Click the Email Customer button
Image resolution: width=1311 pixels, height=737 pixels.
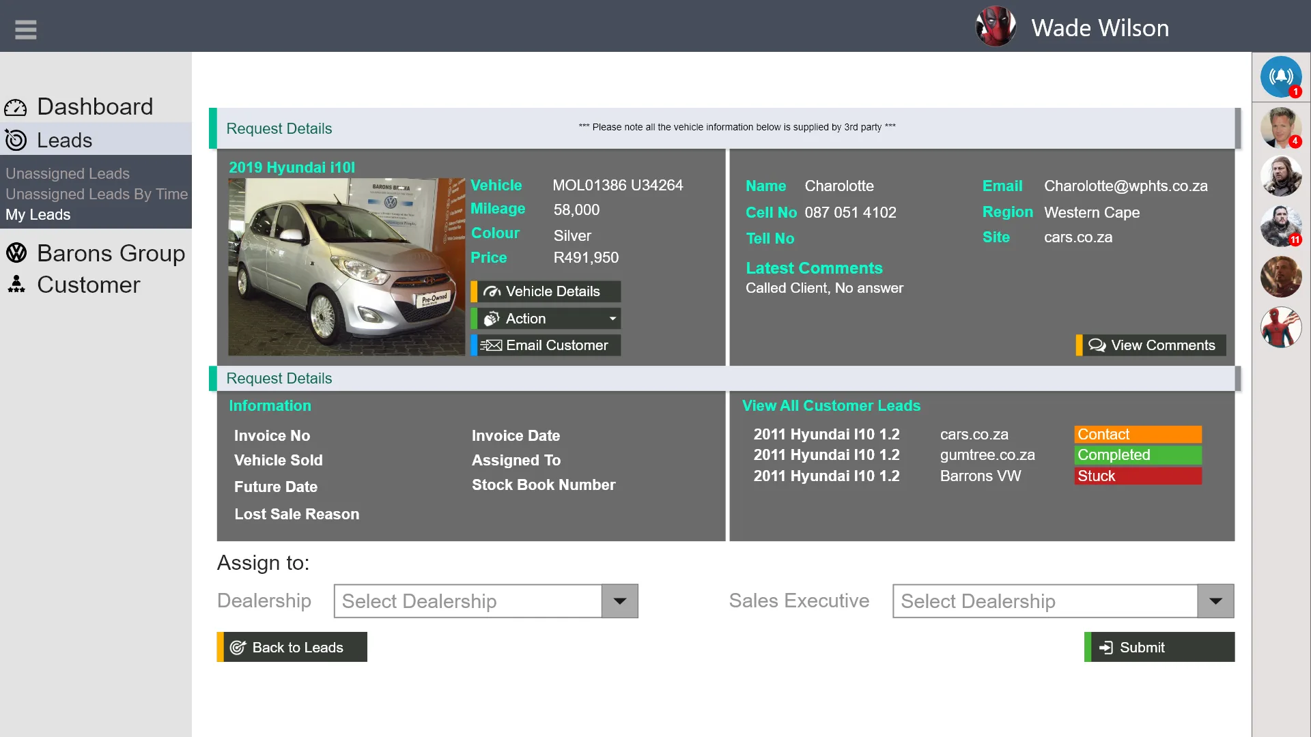[546, 345]
